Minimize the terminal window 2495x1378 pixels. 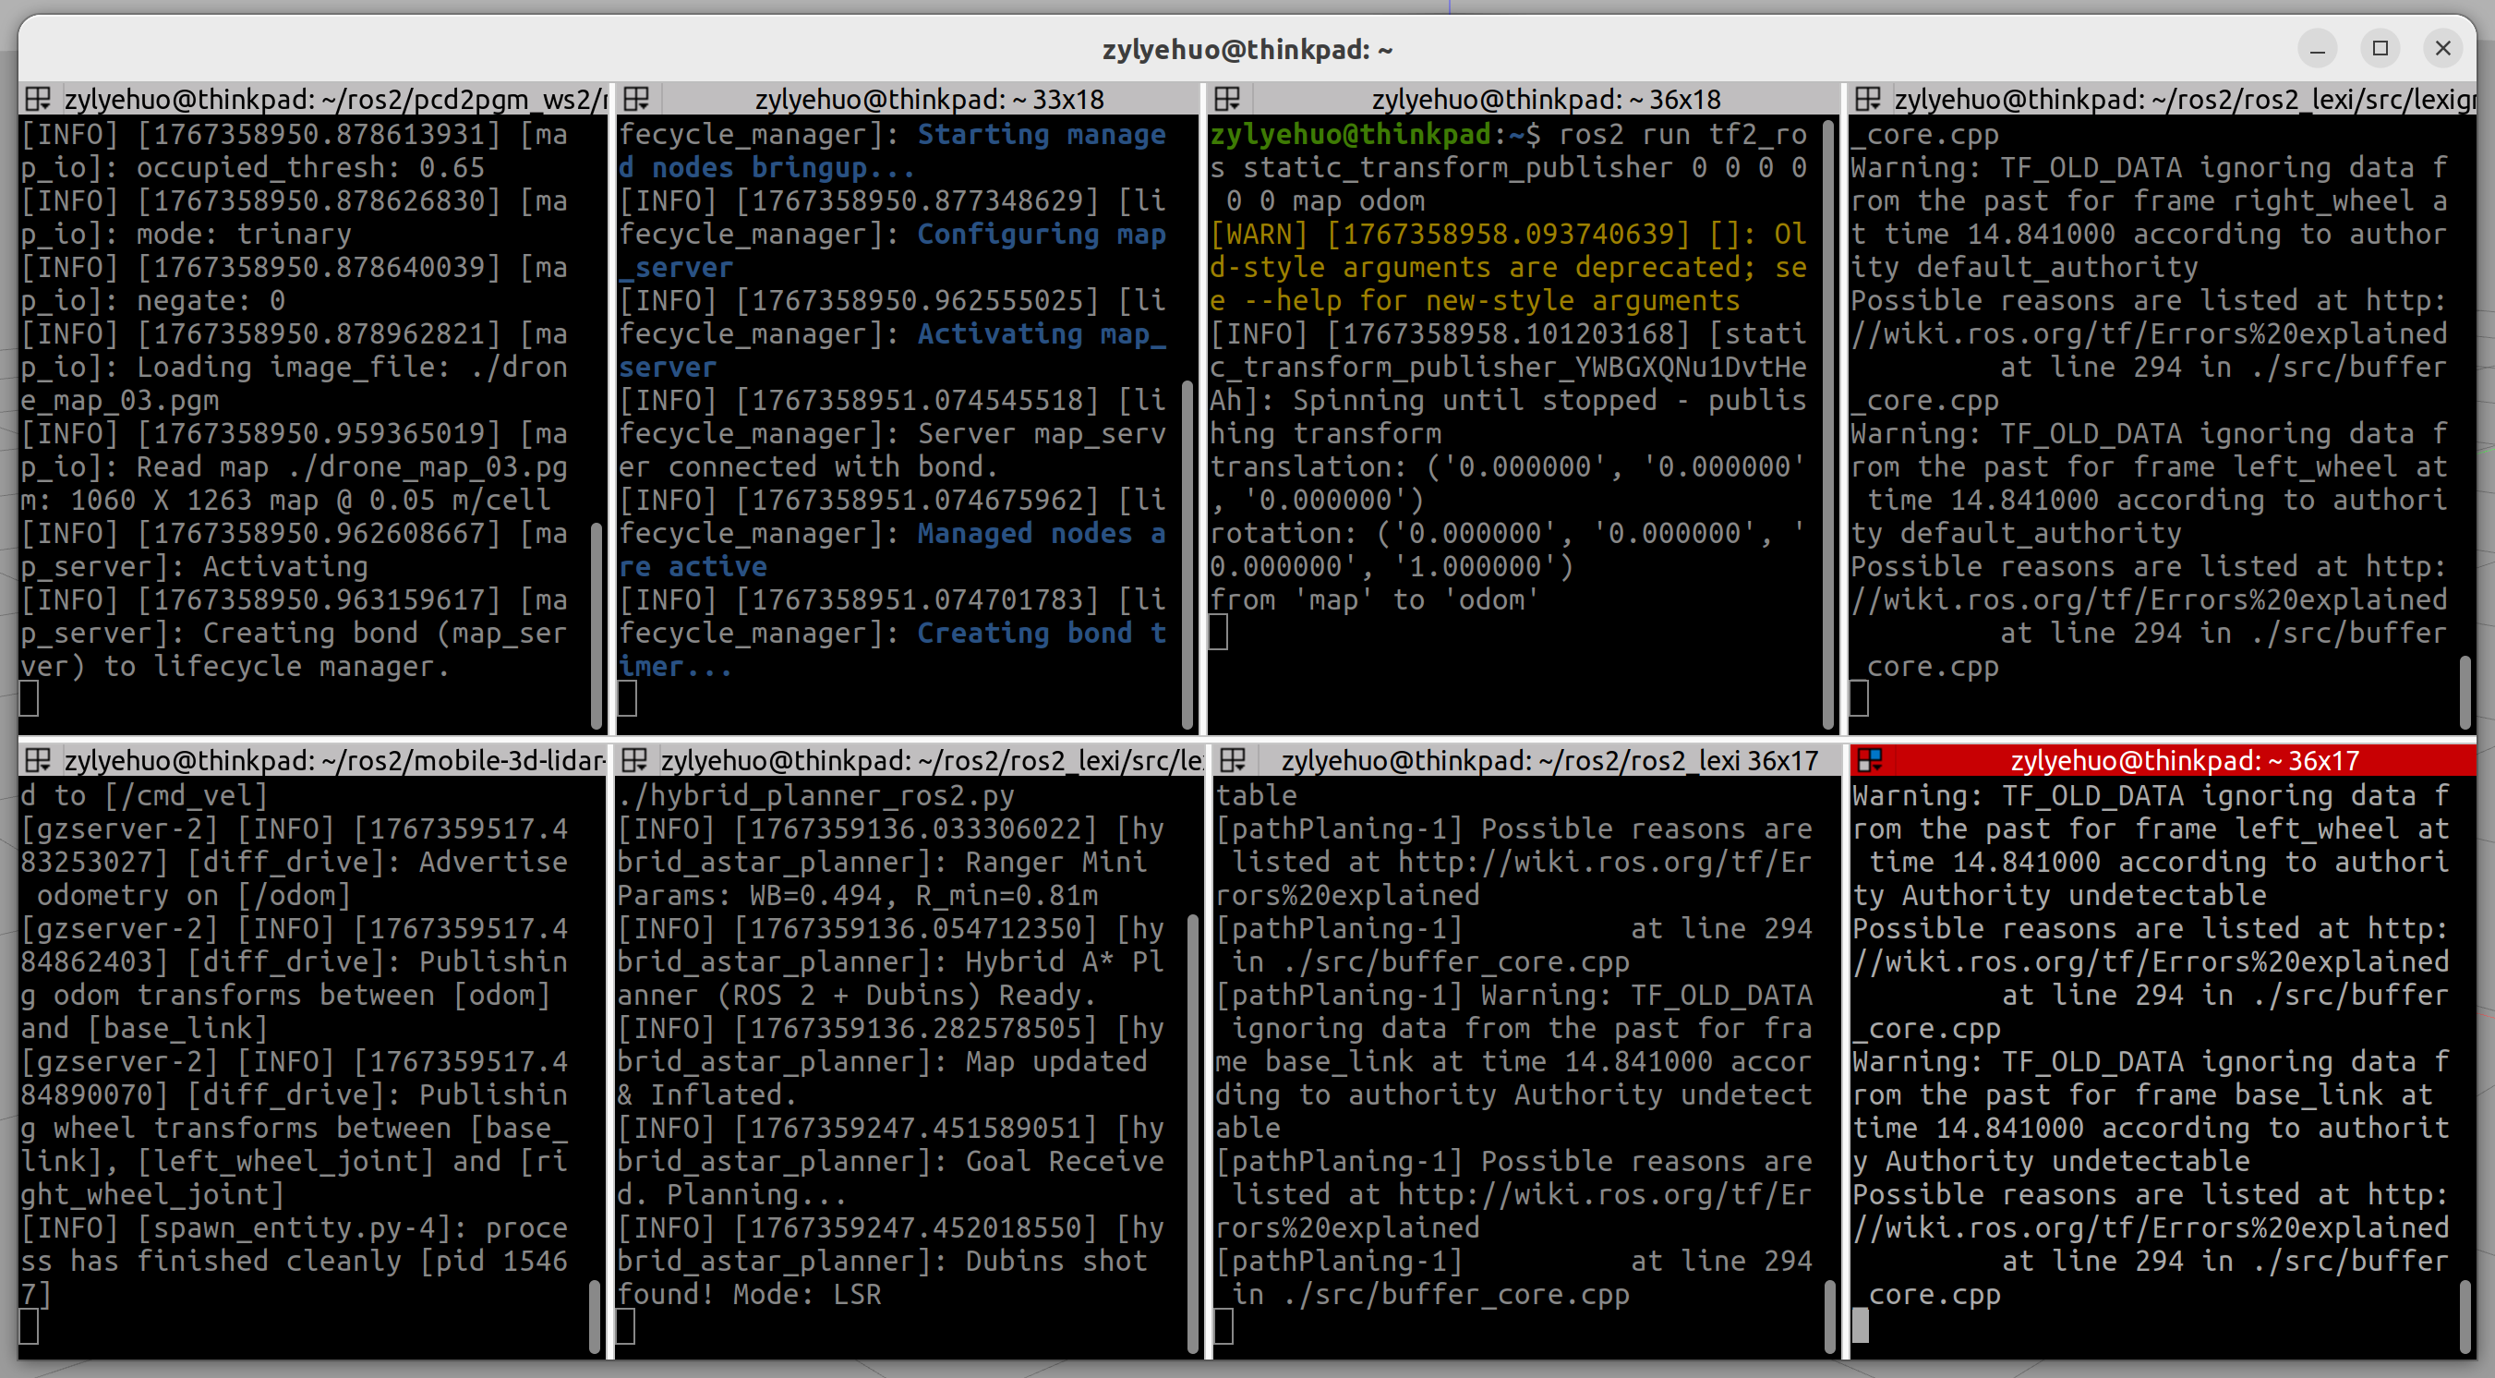[2317, 48]
